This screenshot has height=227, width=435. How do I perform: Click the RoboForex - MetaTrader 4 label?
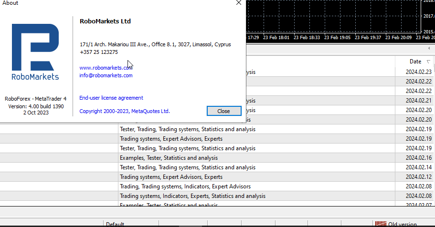click(35, 99)
